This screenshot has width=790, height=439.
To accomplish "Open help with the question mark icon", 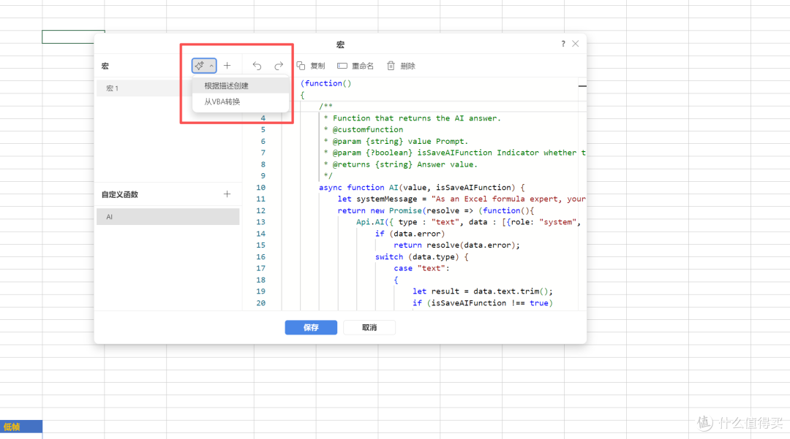I will pyautogui.click(x=563, y=44).
